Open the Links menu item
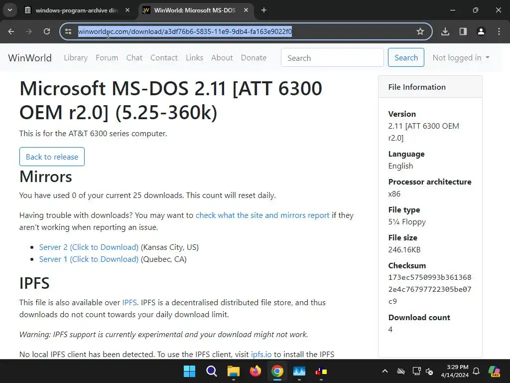Image resolution: width=510 pixels, height=383 pixels. pos(195,58)
